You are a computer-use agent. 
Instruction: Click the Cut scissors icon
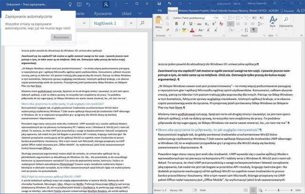point(168,18)
